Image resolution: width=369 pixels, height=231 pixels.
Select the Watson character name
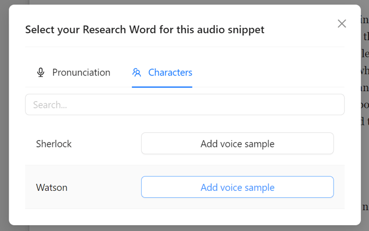[52, 188]
